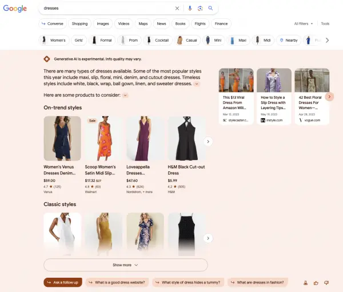Ask 'What are dresses in fashion?'
The image size is (343, 292).
(258, 282)
